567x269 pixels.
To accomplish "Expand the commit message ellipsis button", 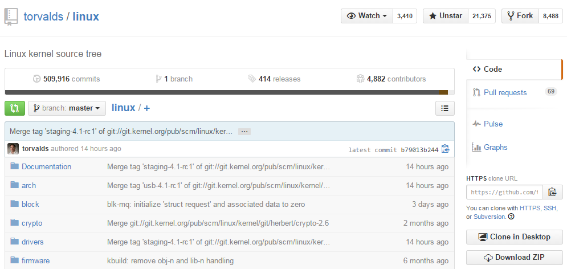I will [244, 132].
